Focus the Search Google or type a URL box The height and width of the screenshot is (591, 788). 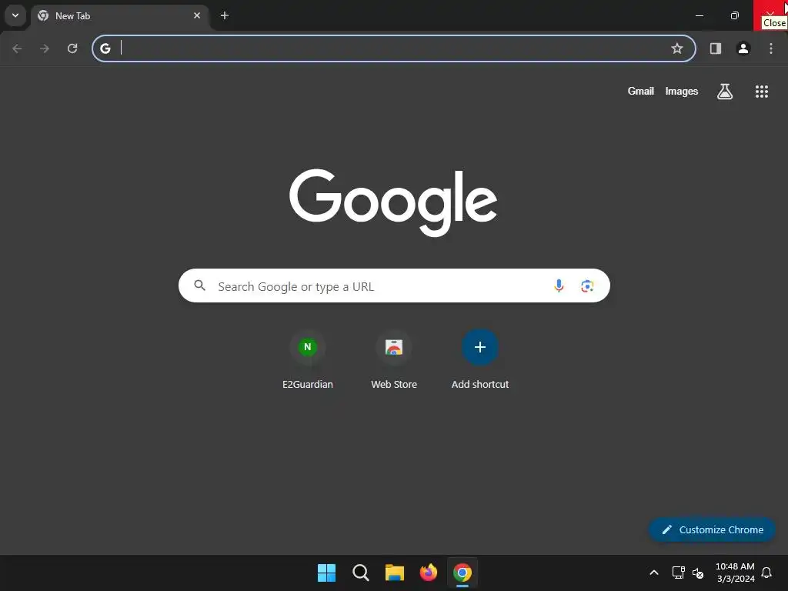pos(394,285)
